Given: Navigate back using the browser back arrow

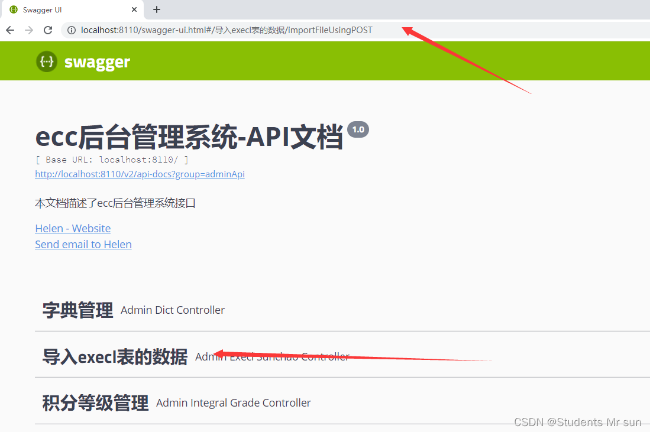Looking at the screenshot, I should [x=9, y=30].
